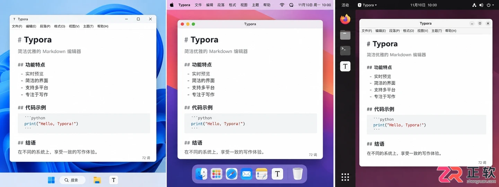The width and height of the screenshot is (499, 187).
Task: Click 活动 in the Ubuntu top bar
Action: [x=345, y=5]
